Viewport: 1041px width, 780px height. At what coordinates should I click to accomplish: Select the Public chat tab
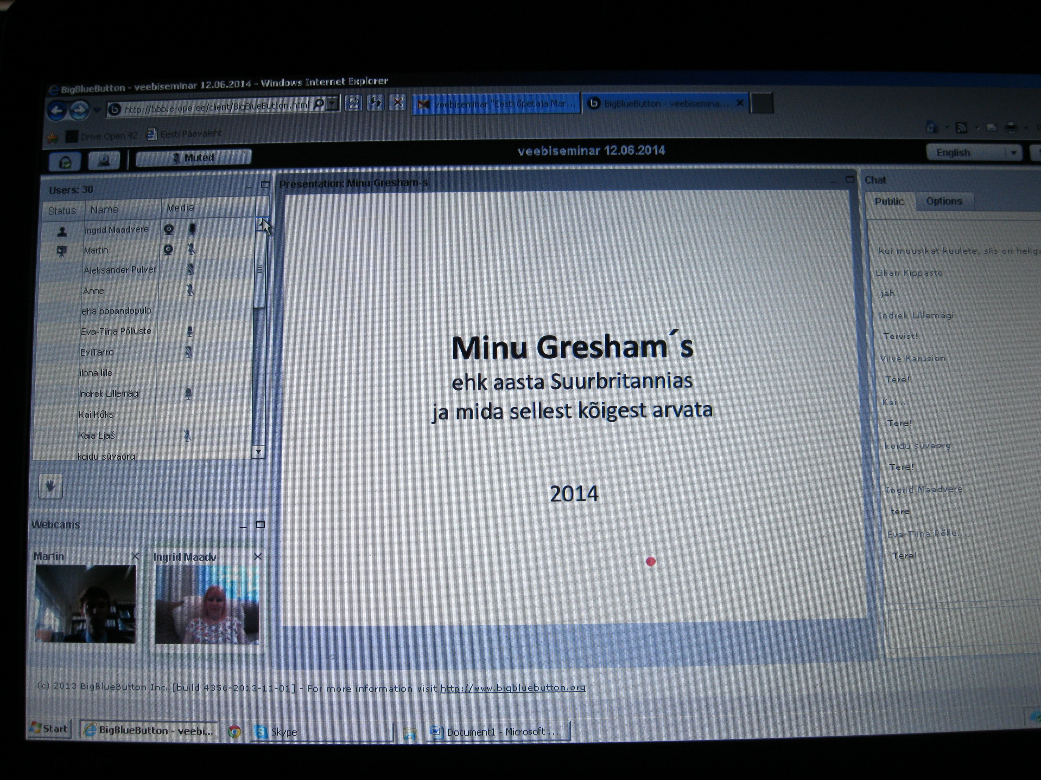(888, 202)
